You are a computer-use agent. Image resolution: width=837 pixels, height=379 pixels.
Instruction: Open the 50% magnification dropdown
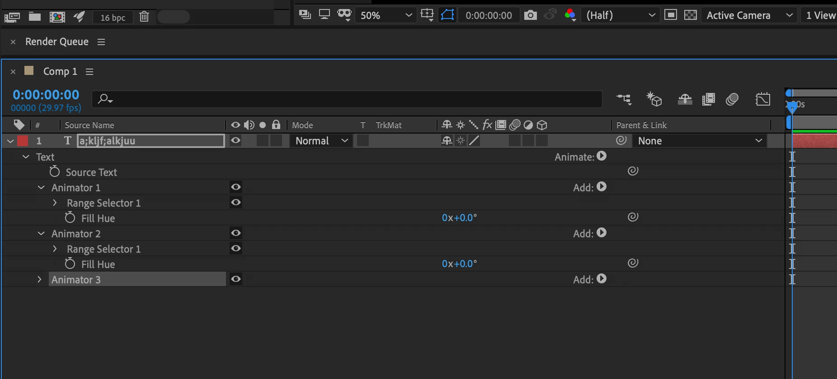click(386, 15)
